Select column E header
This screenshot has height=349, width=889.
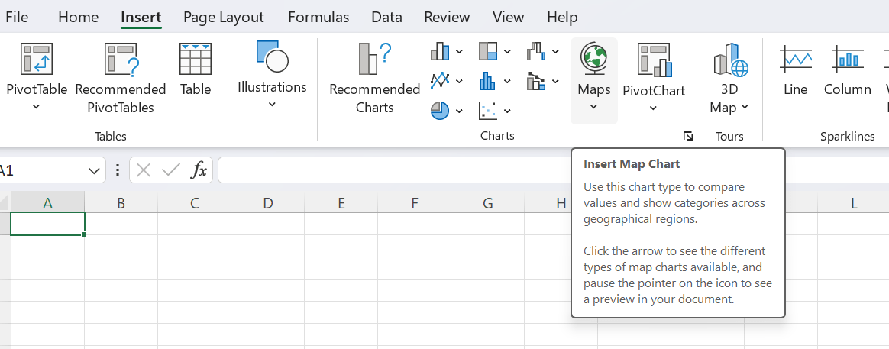pos(341,202)
